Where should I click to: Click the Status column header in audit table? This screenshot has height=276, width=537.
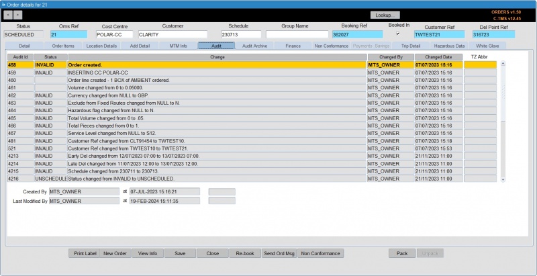[51, 57]
